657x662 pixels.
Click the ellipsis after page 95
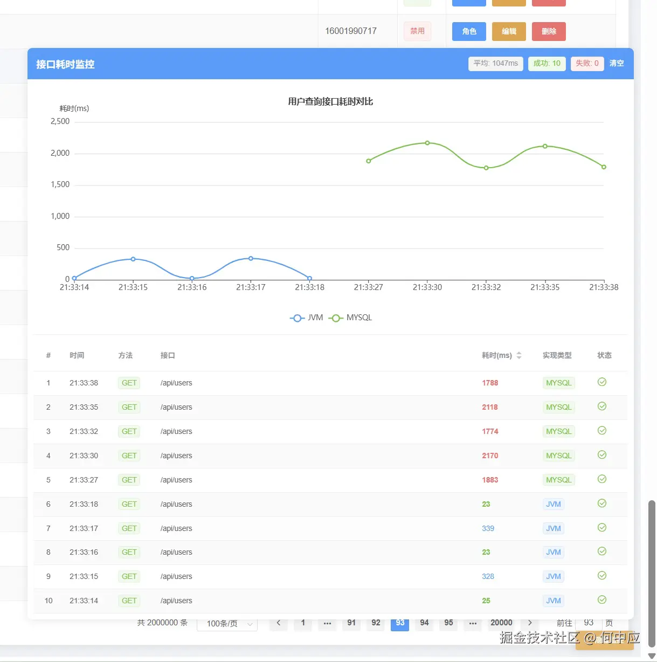click(473, 623)
